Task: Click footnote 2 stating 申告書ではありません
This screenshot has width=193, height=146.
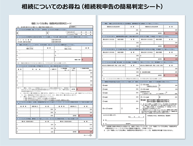Action: [139, 130]
